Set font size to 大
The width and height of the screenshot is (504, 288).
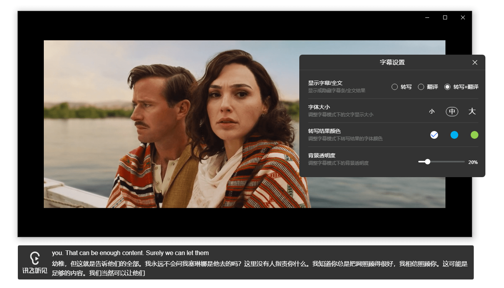coord(472,111)
